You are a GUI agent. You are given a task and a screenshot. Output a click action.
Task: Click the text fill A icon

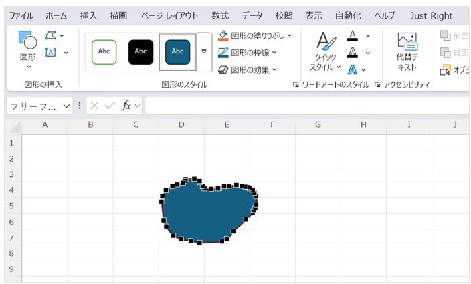353,35
